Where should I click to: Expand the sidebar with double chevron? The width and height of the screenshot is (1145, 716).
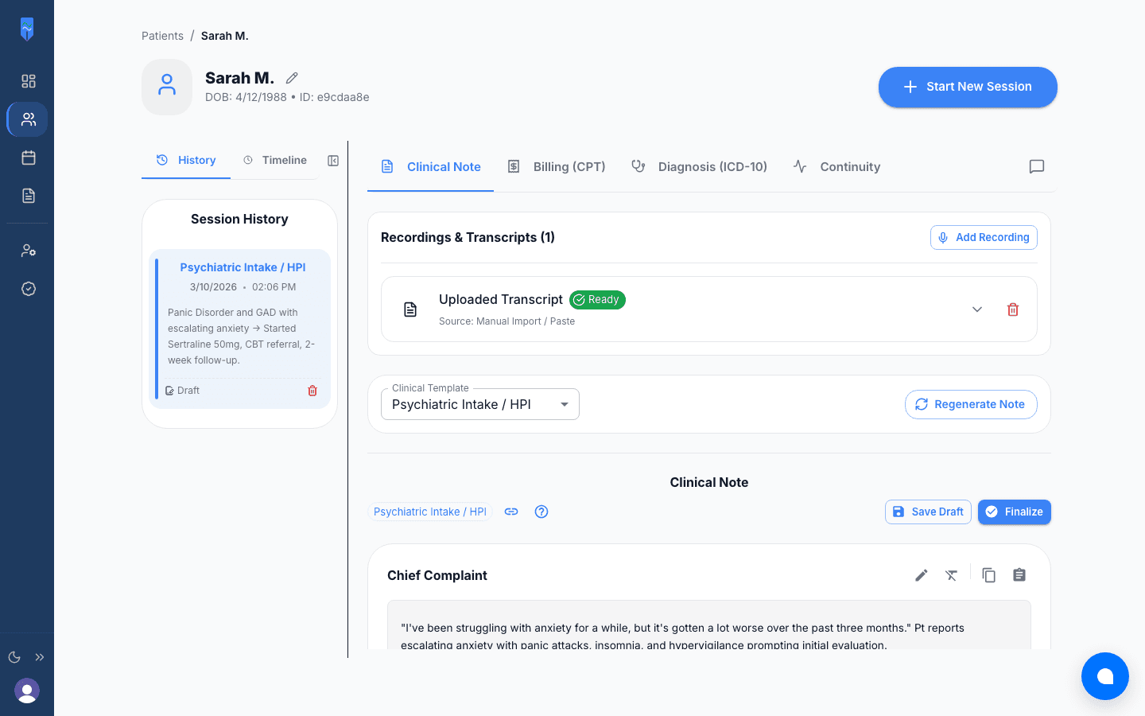[40, 657]
